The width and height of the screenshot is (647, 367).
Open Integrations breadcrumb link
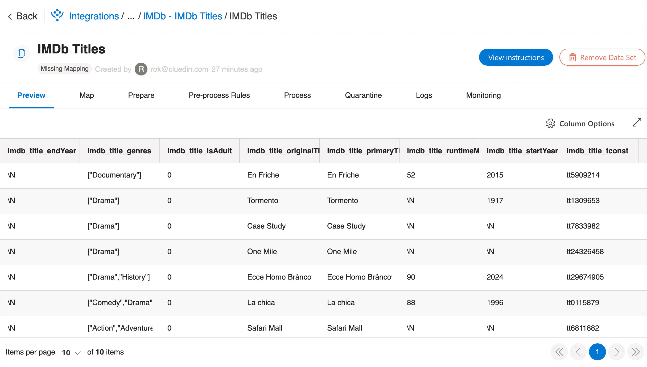click(94, 16)
